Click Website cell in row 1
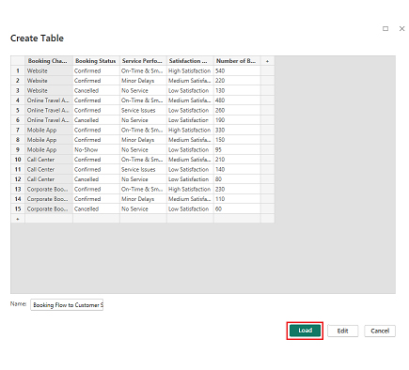Screen dimensions: 409x370 [49, 70]
